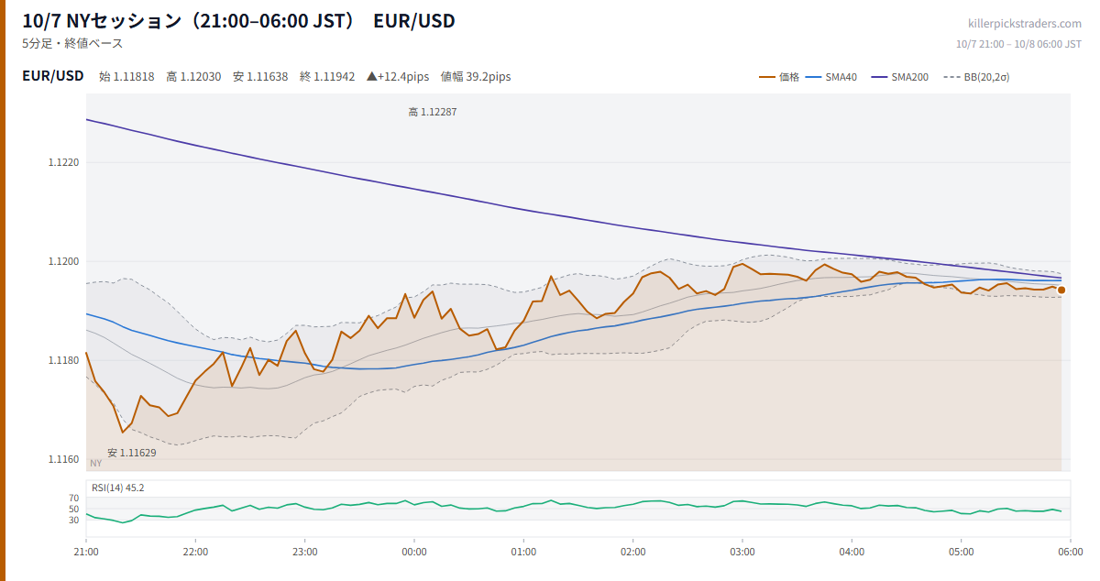Click the 21:00 time axis tick

[86, 553]
